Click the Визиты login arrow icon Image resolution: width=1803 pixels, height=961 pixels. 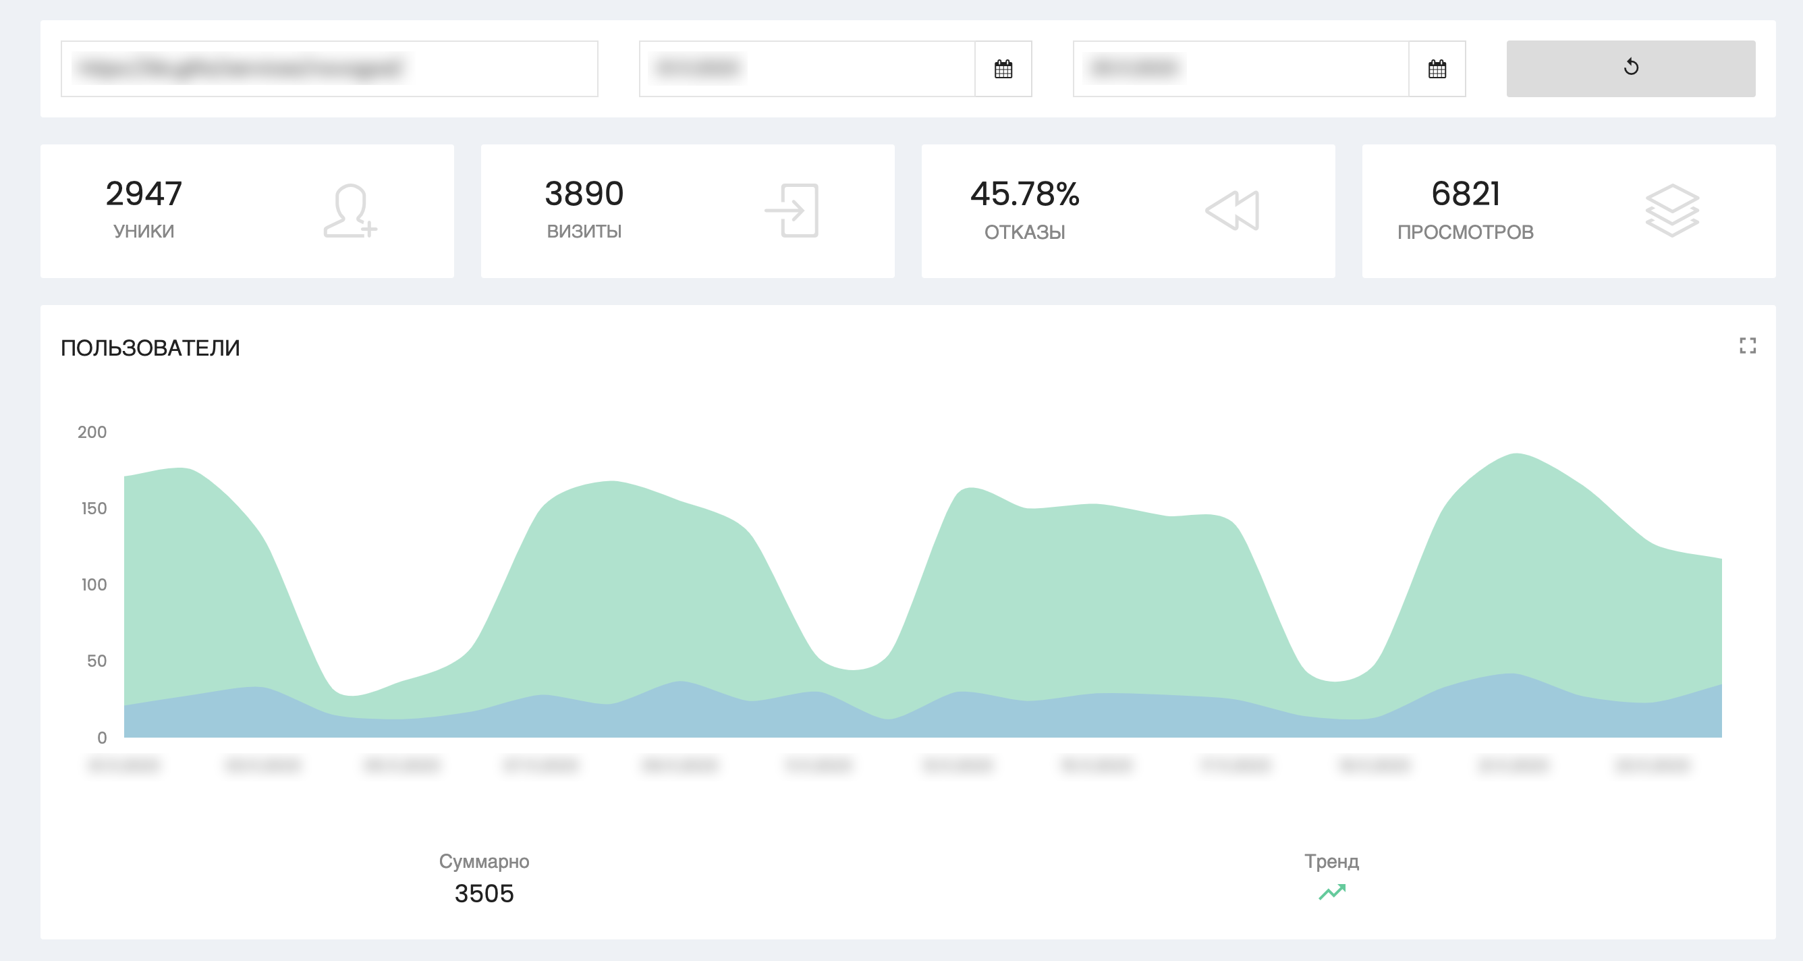coord(792,211)
